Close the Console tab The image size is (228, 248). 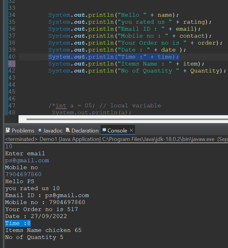coord(131,130)
